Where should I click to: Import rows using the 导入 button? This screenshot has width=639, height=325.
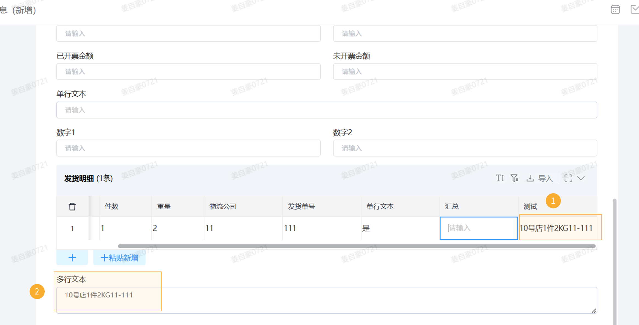[x=540, y=179]
